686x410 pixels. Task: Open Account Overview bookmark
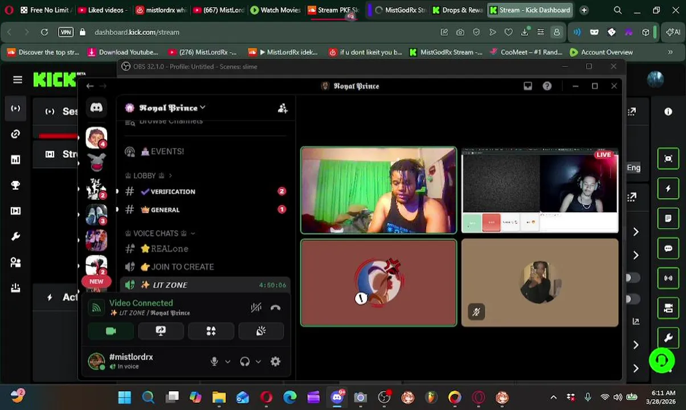pos(601,52)
